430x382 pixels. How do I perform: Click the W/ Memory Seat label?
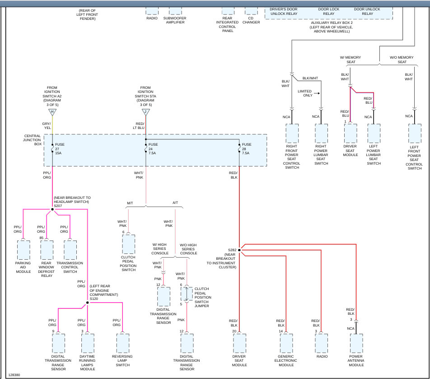click(x=351, y=60)
